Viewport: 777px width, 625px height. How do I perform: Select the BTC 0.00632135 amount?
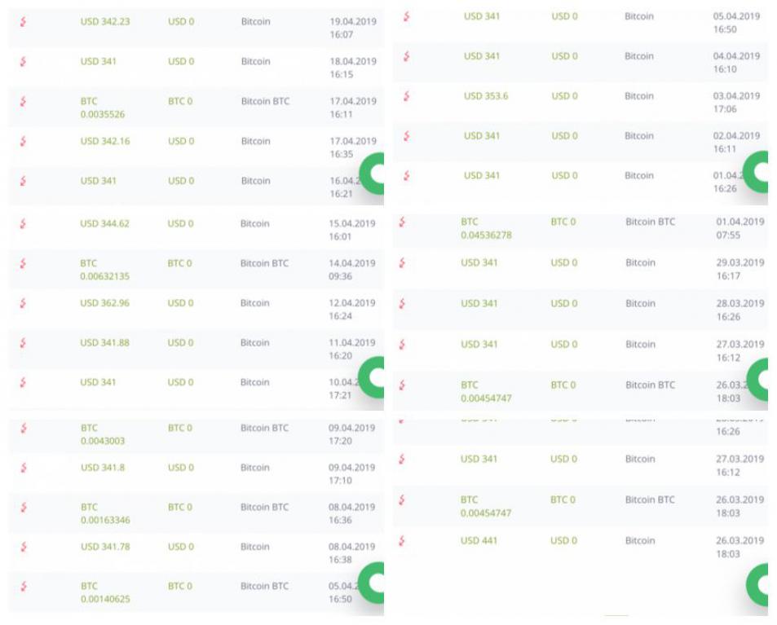[104, 270]
